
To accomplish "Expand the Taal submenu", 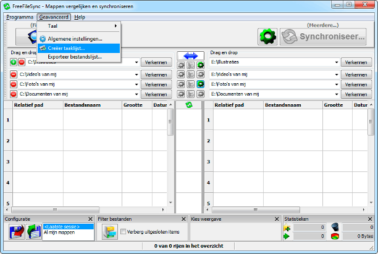I will pyautogui.click(x=79, y=26).
